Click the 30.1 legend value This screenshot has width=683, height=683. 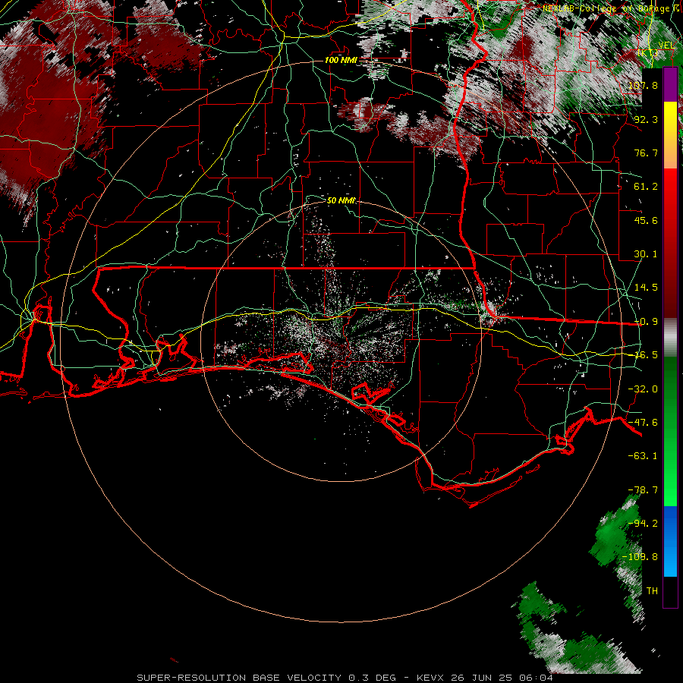(x=646, y=254)
